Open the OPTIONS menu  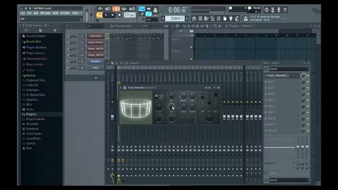click(x=65, y=13)
